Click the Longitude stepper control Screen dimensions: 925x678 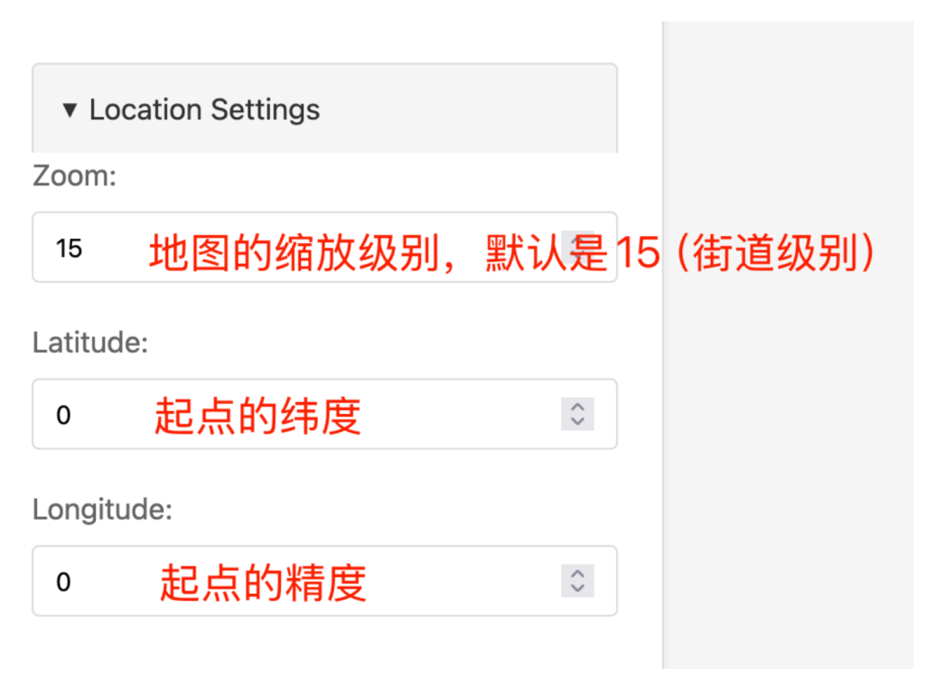pos(576,581)
